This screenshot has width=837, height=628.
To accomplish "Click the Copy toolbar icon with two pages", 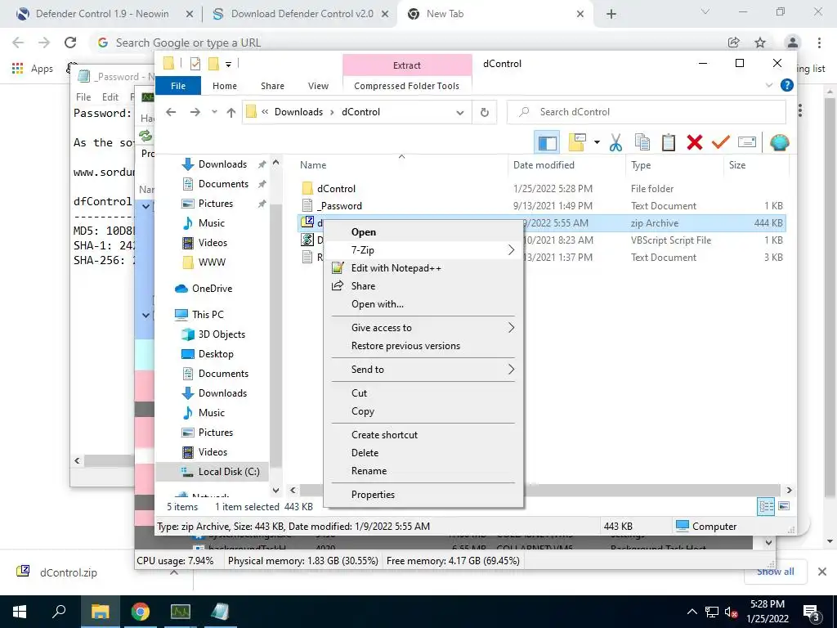I will pyautogui.click(x=642, y=142).
